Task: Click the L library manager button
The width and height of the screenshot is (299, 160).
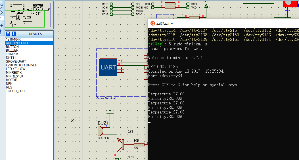Action: (x=14, y=34)
